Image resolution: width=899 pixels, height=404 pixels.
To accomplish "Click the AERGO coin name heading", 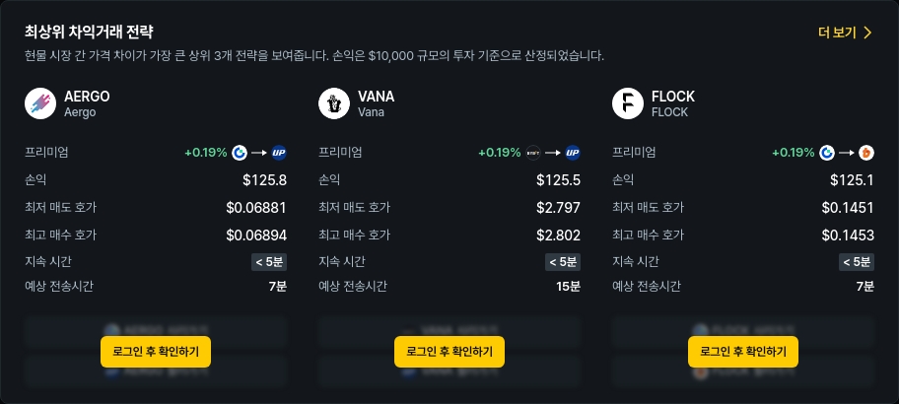I will pyautogui.click(x=87, y=97).
